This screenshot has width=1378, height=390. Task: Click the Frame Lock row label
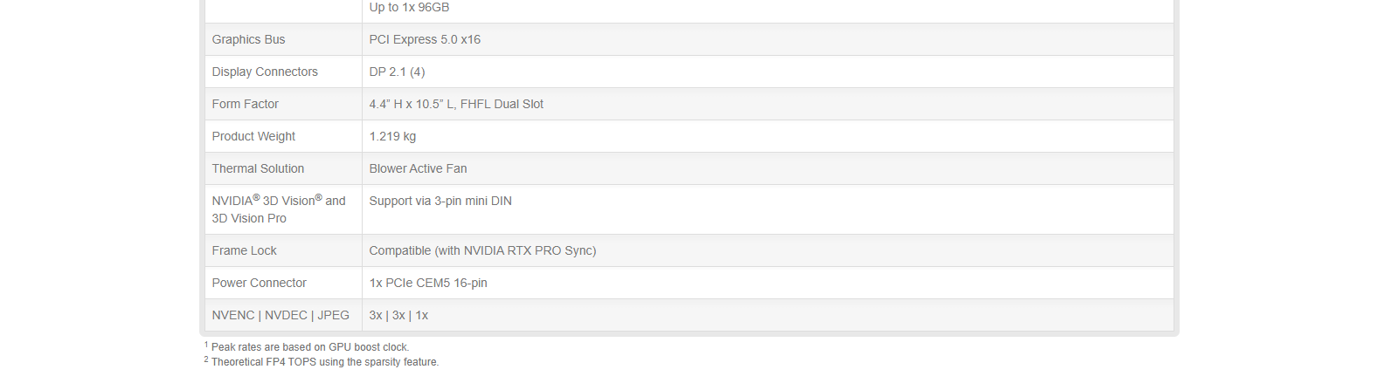click(244, 250)
